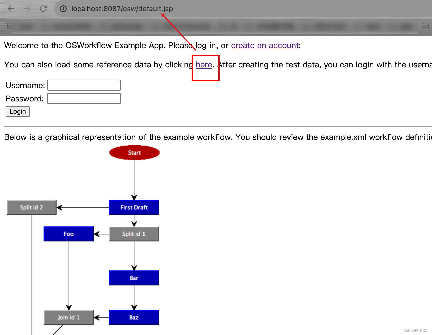Select the Split id 2 node

point(31,207)
